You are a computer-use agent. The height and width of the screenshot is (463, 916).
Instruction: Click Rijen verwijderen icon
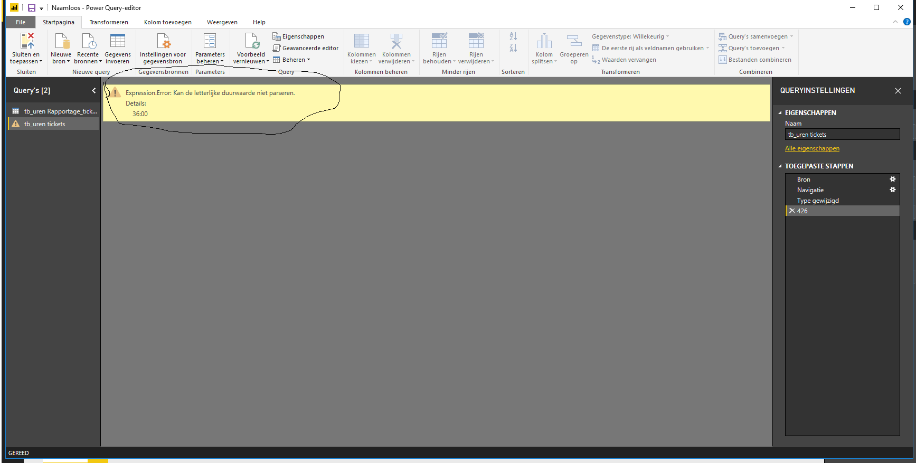pyautogui.click(x=476, y=41)
